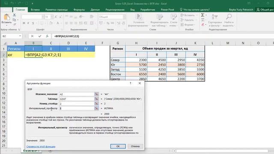Click the decrease font size icon

60,17
